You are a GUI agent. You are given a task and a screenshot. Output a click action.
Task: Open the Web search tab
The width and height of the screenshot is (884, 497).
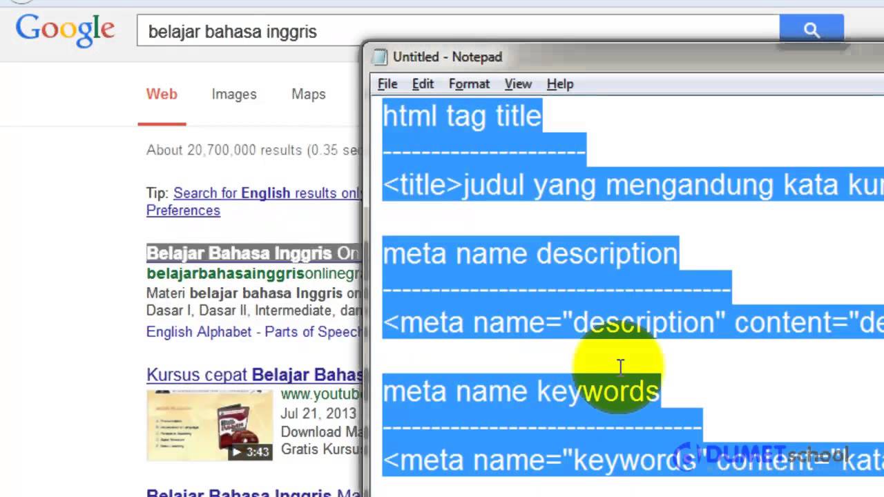tap(162, 95)
